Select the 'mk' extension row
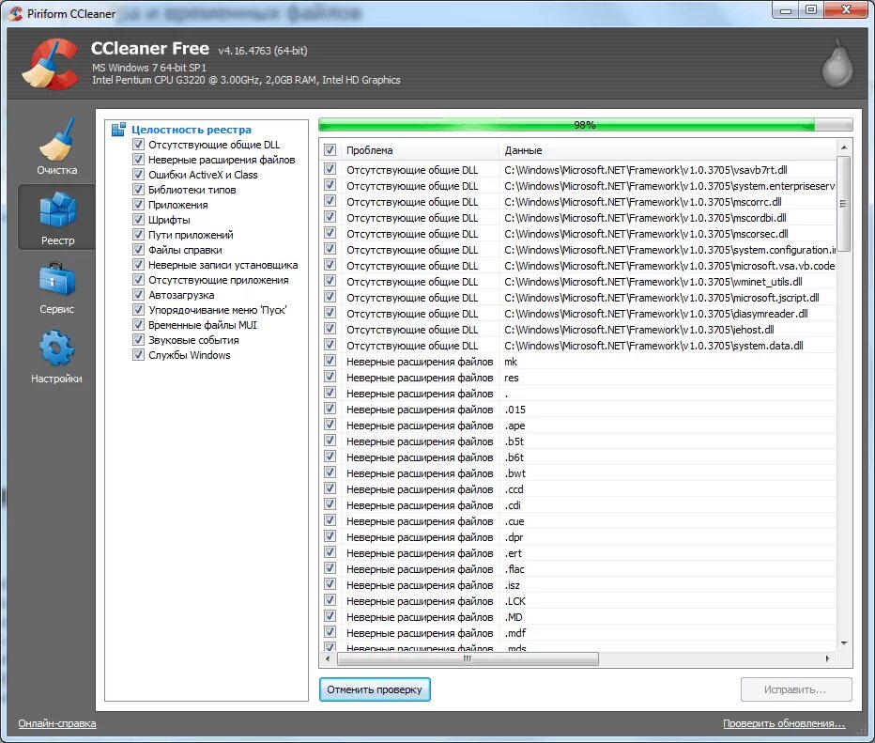This screenshot has height=743, width=875. (x=578, y=362)
